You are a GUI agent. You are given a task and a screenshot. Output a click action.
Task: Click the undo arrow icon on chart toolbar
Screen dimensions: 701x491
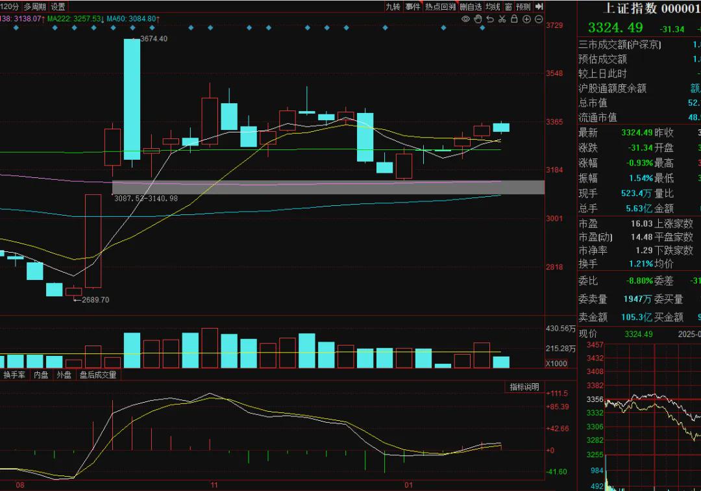(x=490, y=19)
